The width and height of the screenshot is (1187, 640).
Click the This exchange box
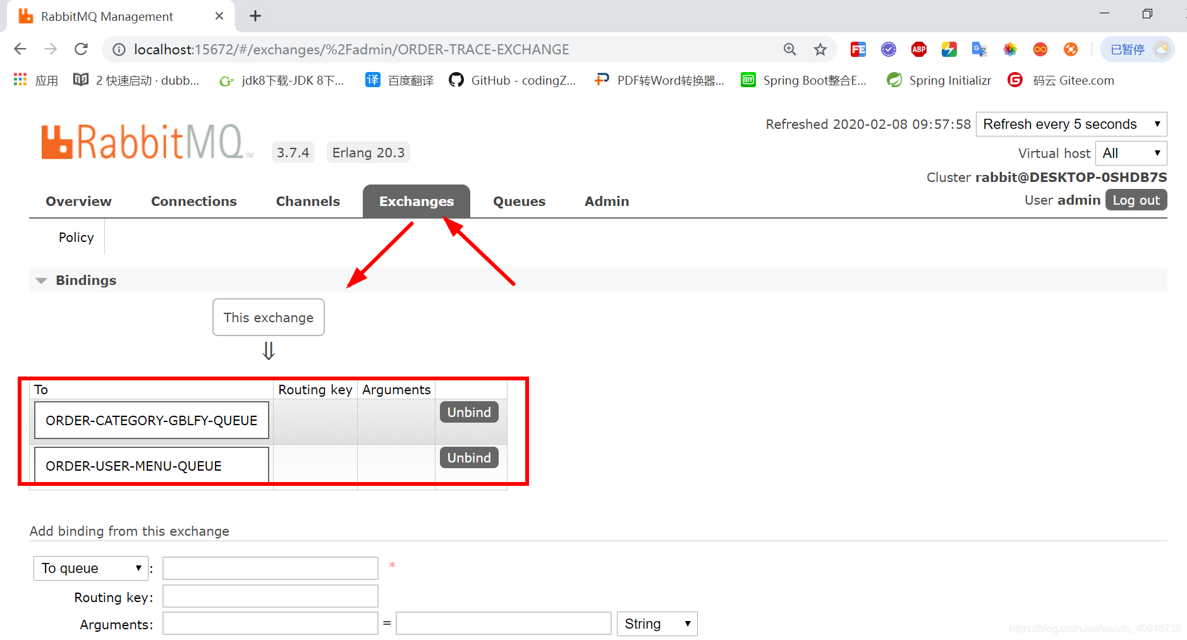[269, 317]
